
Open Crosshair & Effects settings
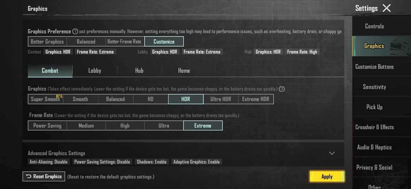click(374, 127)
